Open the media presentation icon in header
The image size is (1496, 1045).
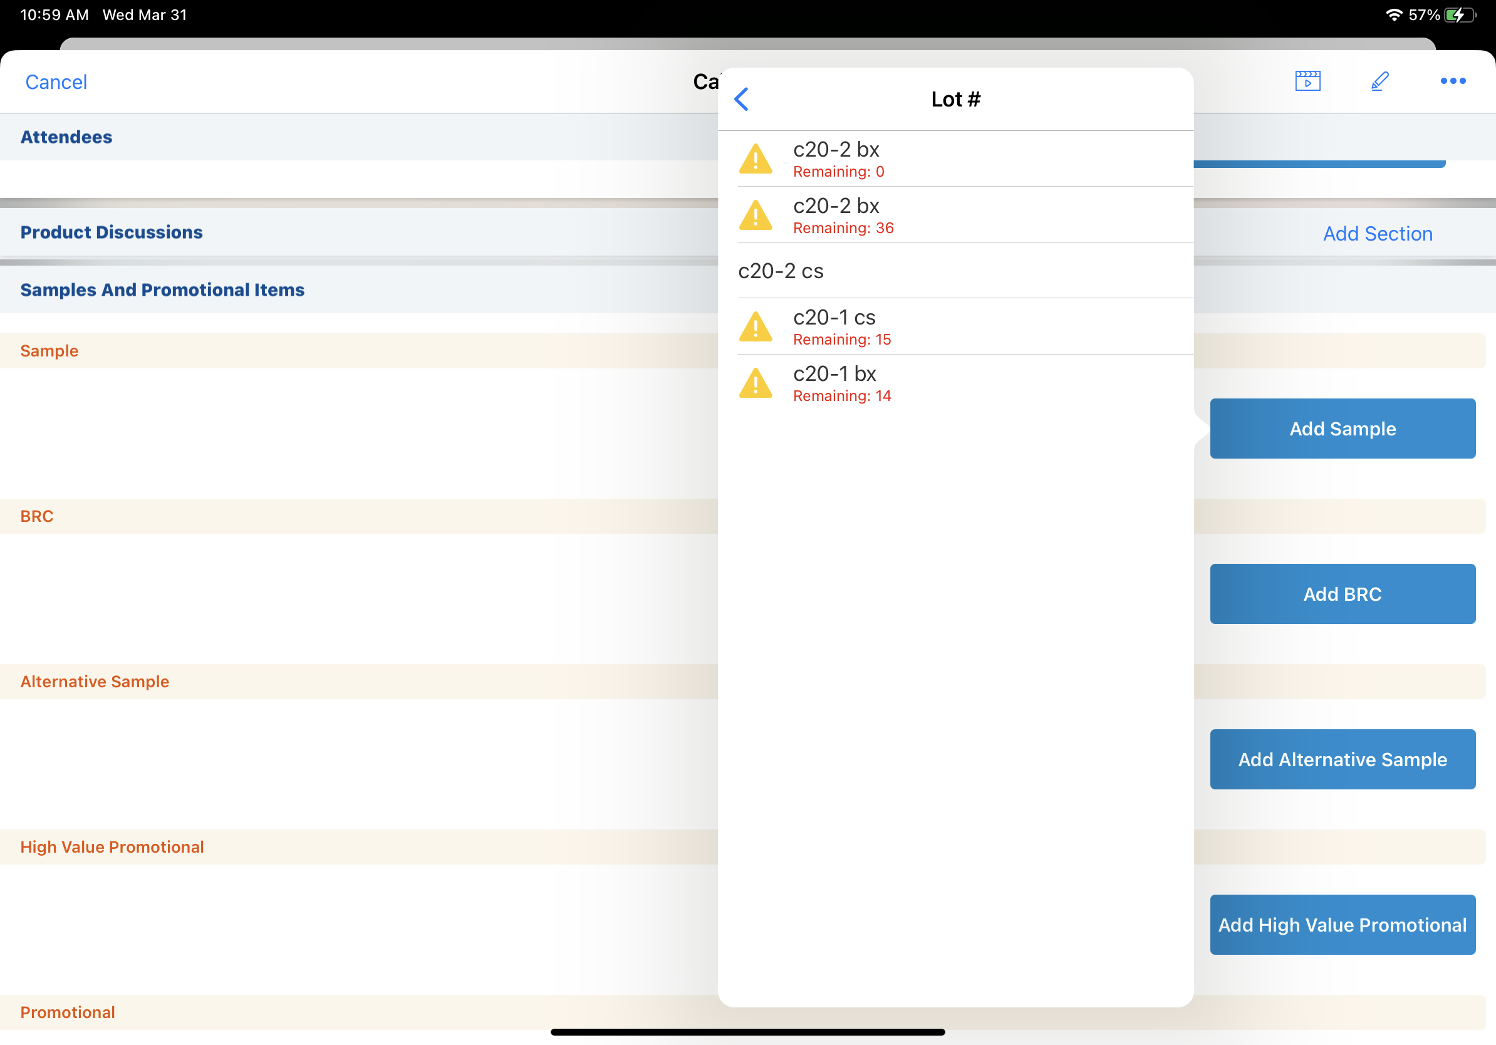coord(1307,81)
